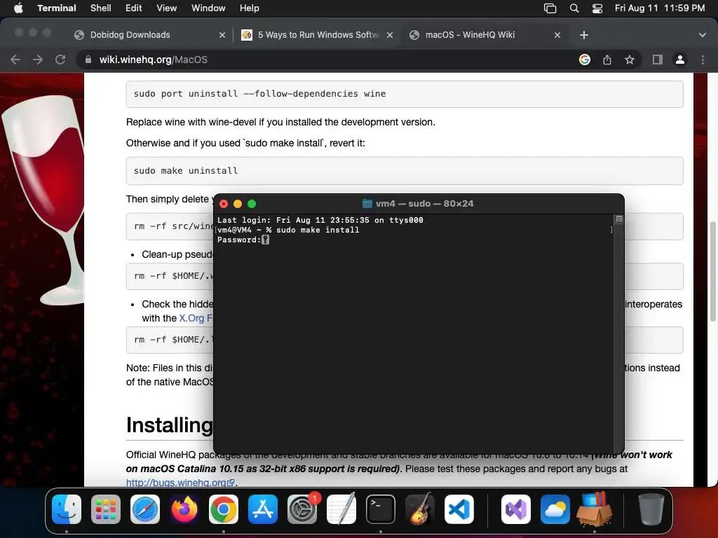Open the Chrome profile menu
This screenshot has width=718, height=538.
(x=680, y=60)
